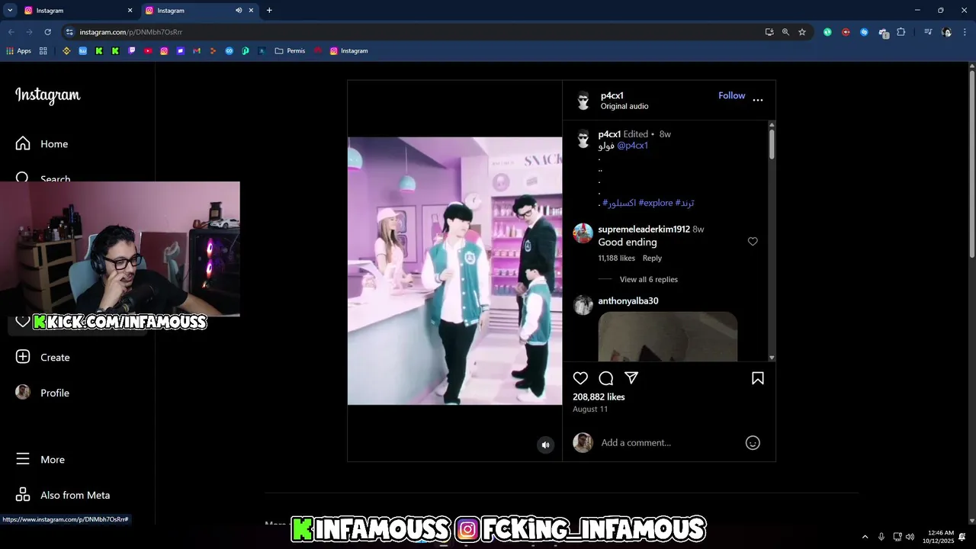Save the post using bookmark icon

point(758,378)
